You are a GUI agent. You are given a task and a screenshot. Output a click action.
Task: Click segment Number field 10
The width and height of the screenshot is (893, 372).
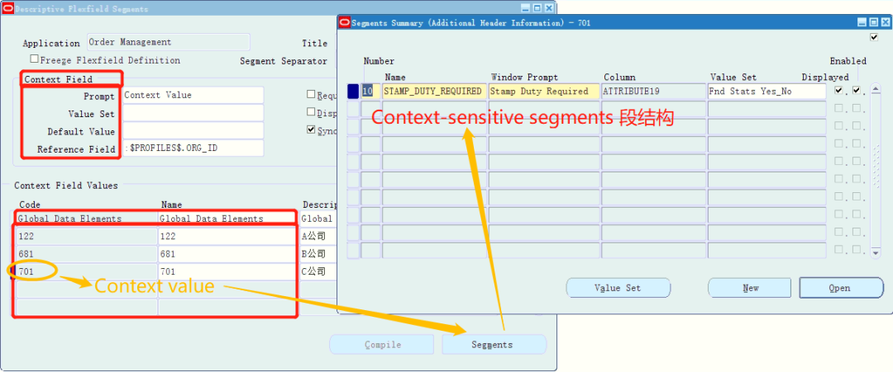coord(370,91)
